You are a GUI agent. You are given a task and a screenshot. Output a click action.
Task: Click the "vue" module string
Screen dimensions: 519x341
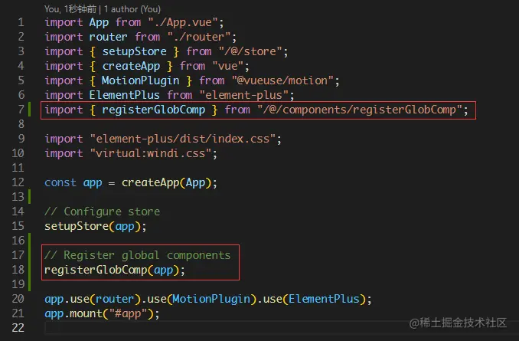pos(227,66)
